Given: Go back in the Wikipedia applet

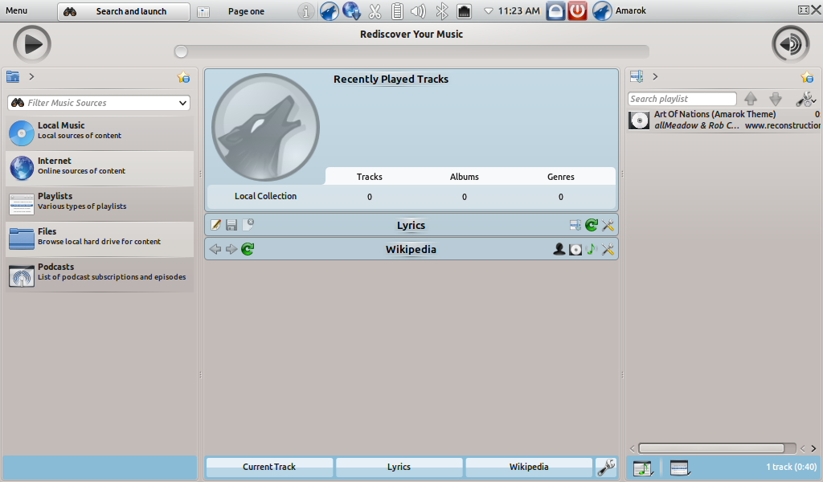Looking at the screenshot, I should pyautogui.click(x=215, y=250).
